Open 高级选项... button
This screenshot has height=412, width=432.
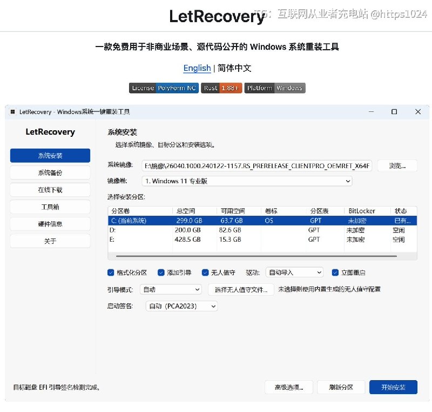[x=289, y=387]
